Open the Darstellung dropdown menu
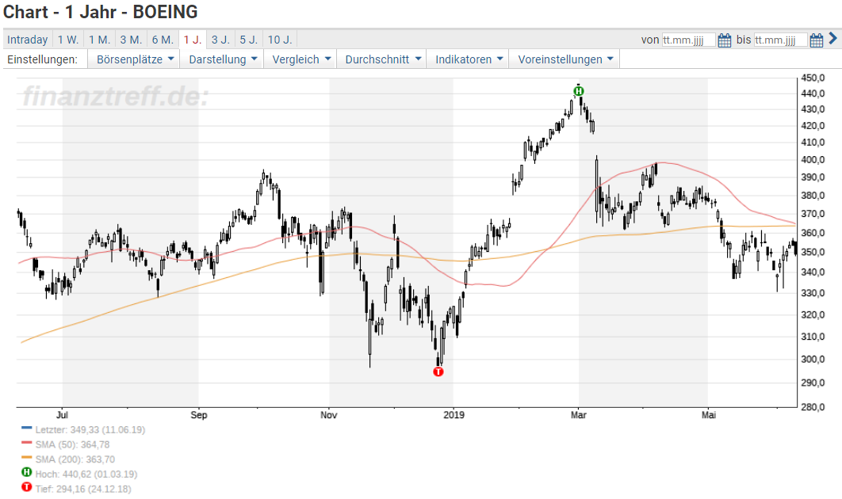The height and width of the screenshot is (499, 842). pyautogui.click(x=223, y=59)
